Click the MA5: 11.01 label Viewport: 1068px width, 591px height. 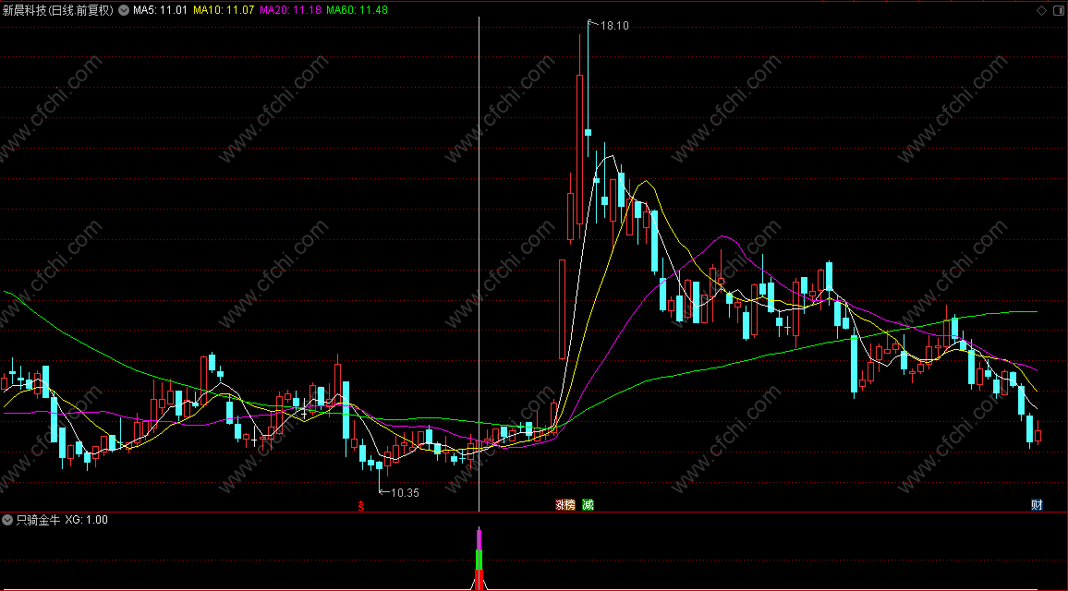point(160,10)
